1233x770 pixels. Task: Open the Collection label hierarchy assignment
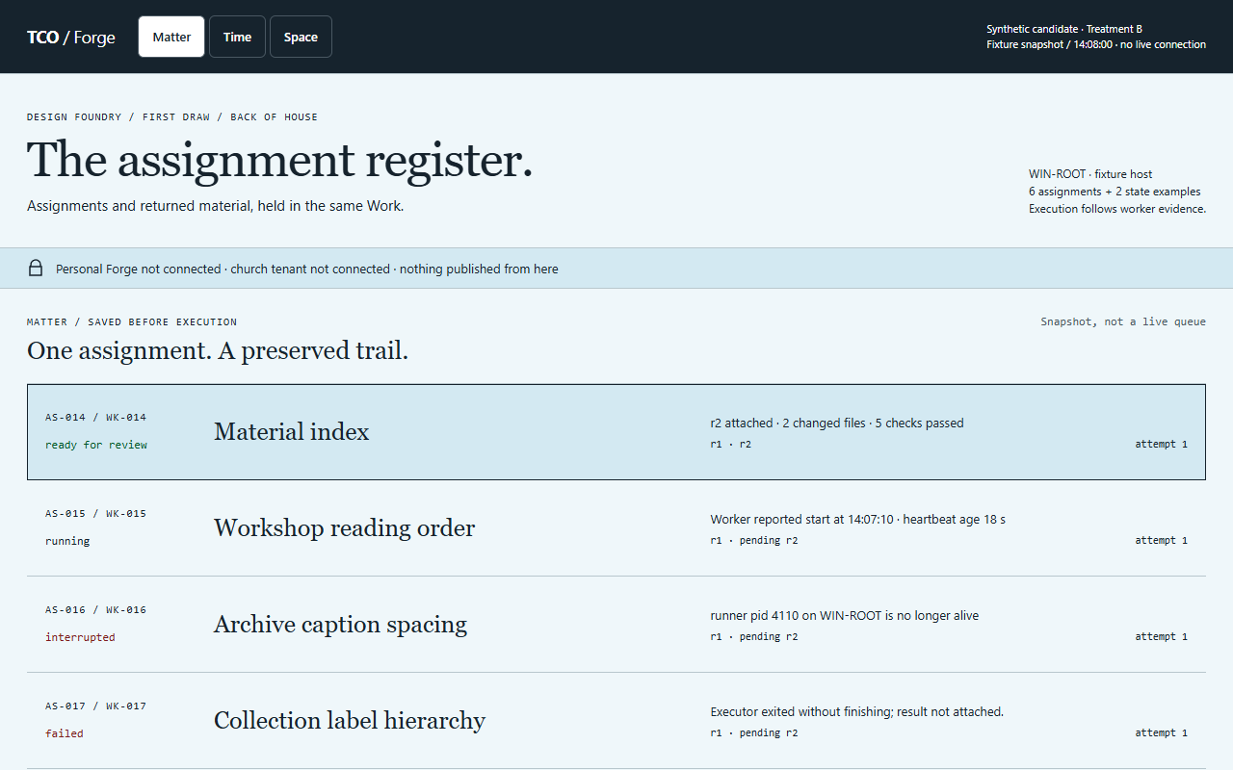616,721
